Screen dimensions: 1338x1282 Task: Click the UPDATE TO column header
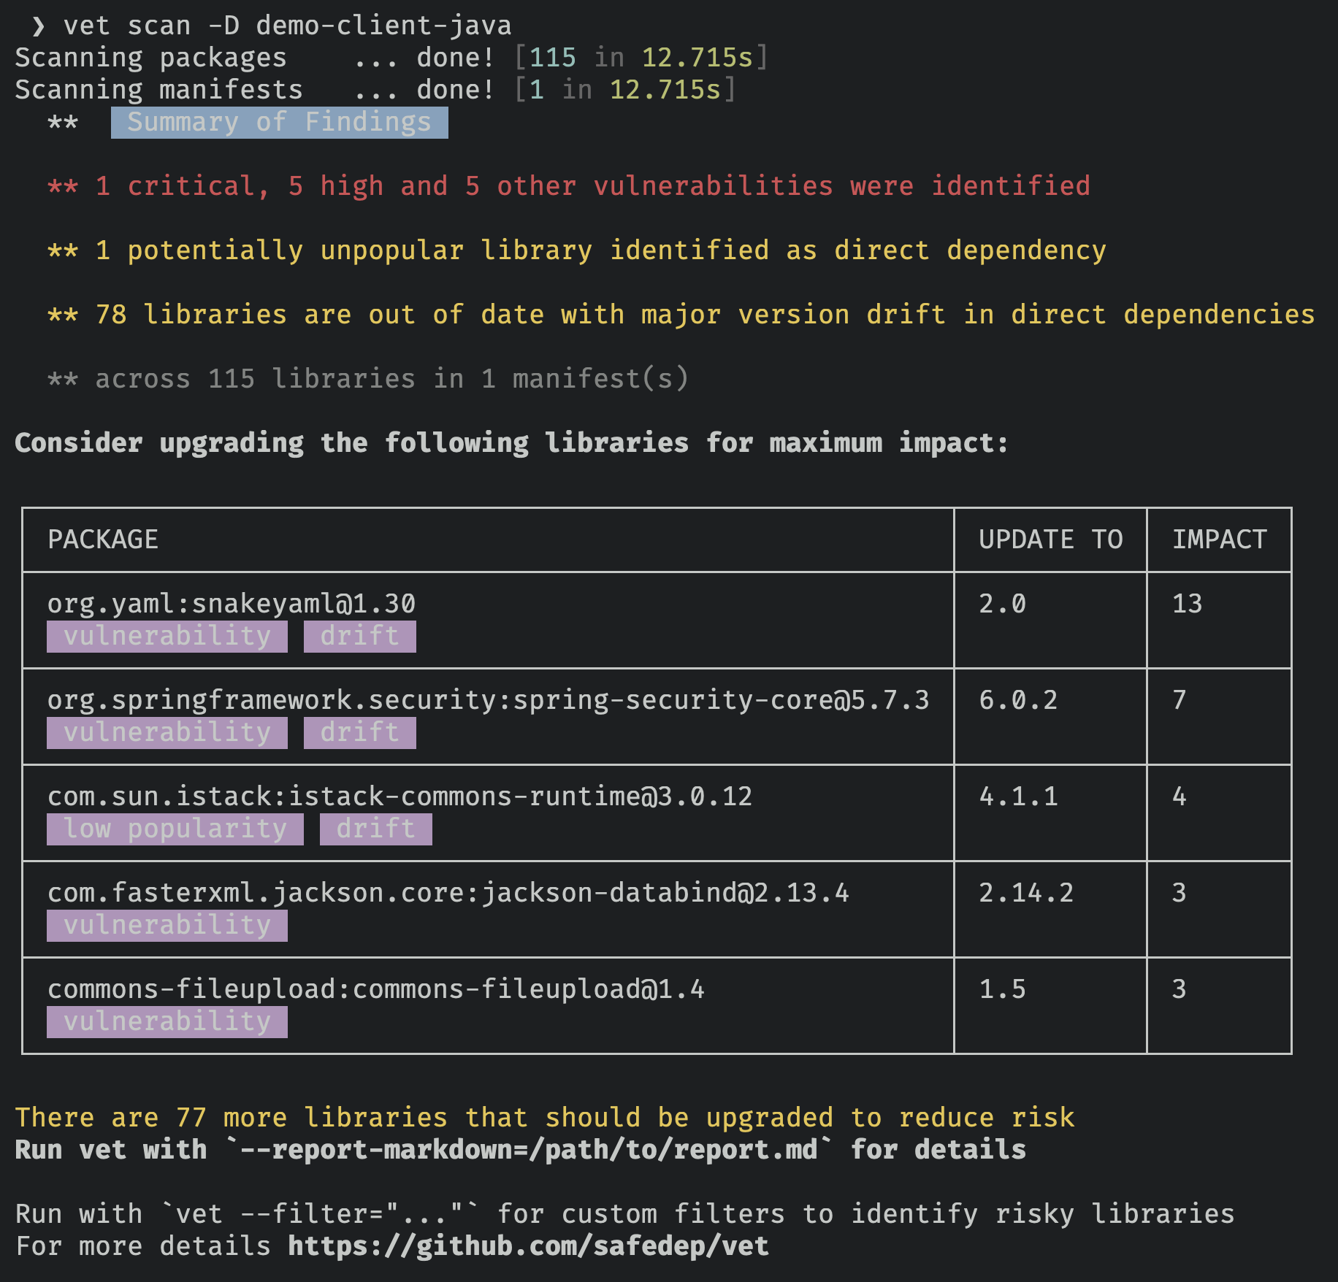pos(1050,540)
